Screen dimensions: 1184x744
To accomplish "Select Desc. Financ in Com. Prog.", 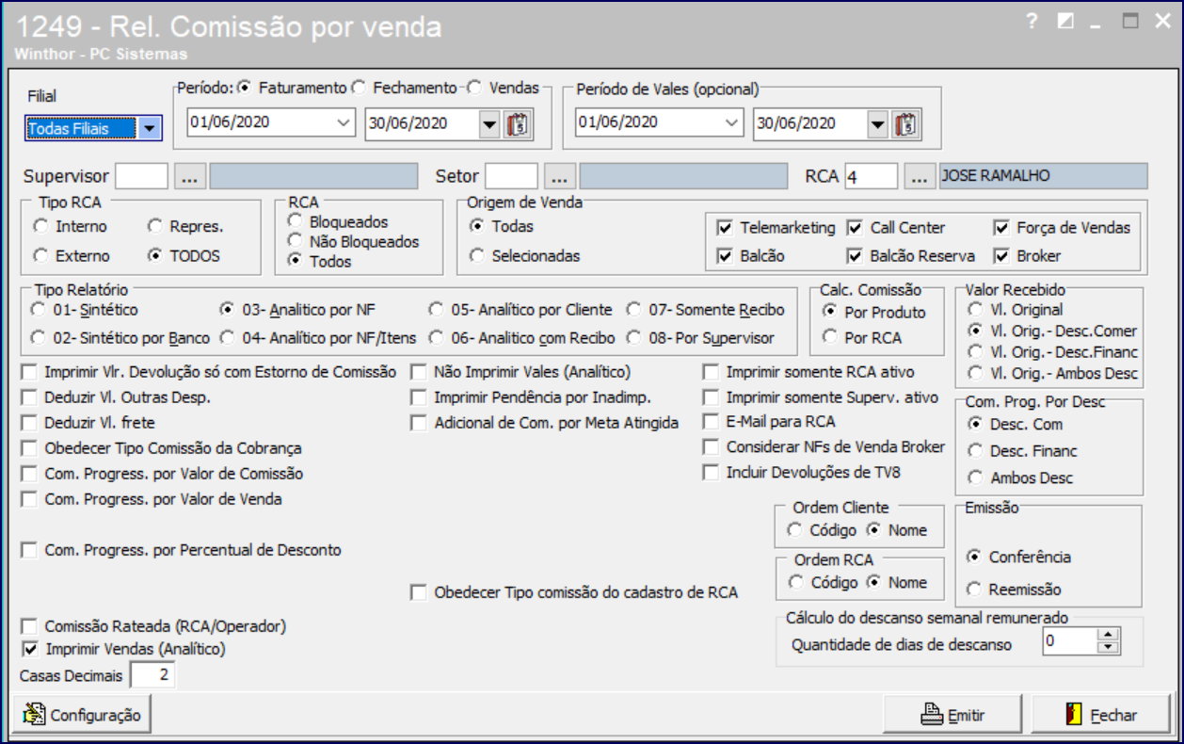I will pyautogui.click(x=975, y=451).
